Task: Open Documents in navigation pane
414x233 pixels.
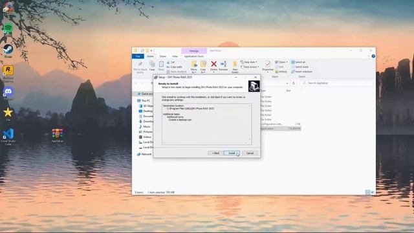Action: [146, 116]
